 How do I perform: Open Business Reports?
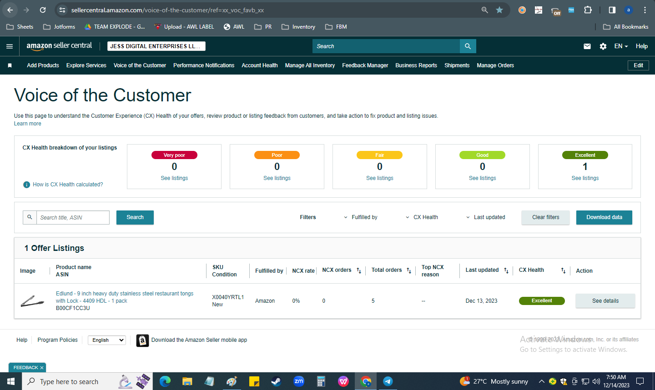[x=416, y=65]
